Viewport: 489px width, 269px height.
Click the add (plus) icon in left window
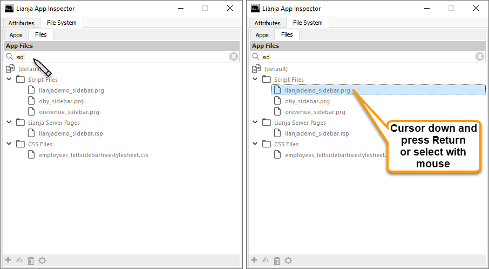tap(8, 260)
